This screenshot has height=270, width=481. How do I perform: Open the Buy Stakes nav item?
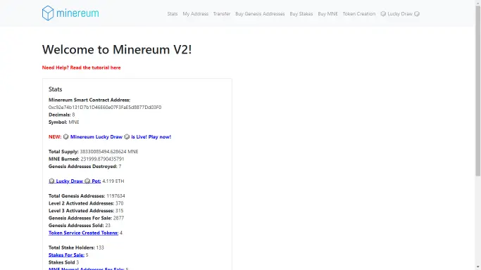(301, 14)
